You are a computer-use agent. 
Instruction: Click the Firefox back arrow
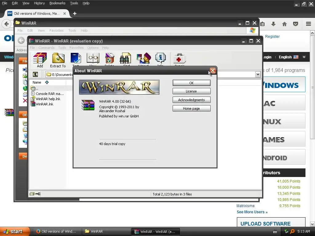tap(6, 24)
